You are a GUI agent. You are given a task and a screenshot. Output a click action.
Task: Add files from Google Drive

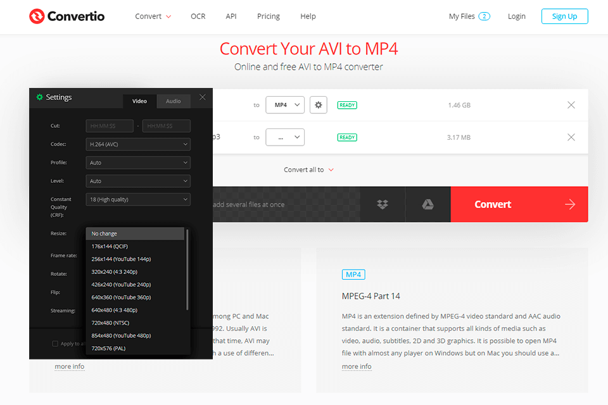click(427, 204)
